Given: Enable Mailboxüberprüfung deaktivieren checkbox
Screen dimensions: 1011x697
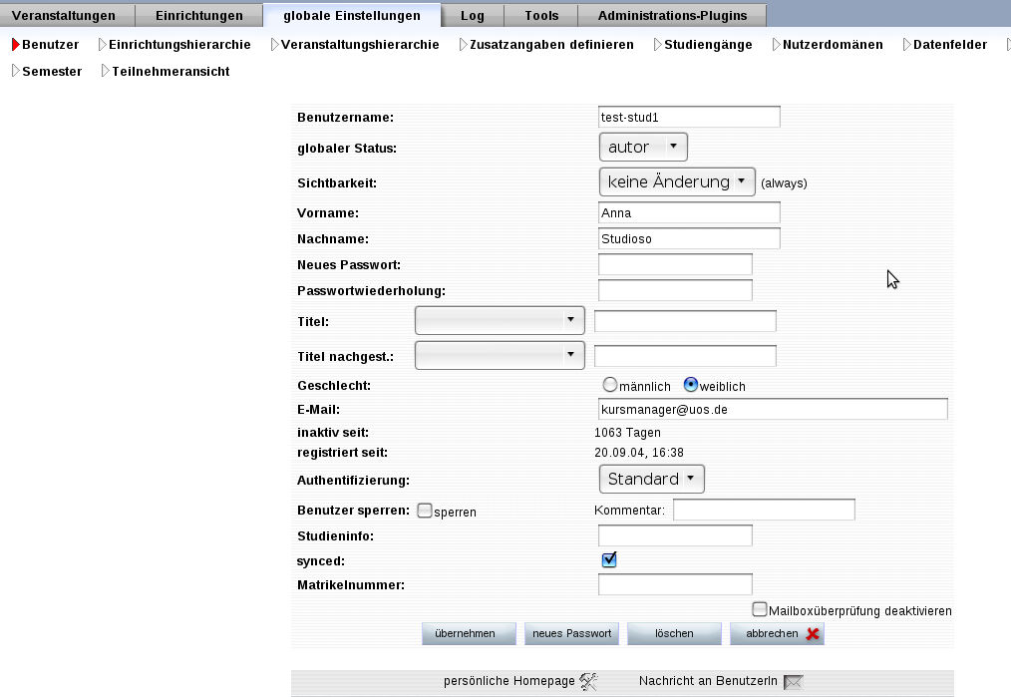Looking at the screenshot, I should point(760,609).
